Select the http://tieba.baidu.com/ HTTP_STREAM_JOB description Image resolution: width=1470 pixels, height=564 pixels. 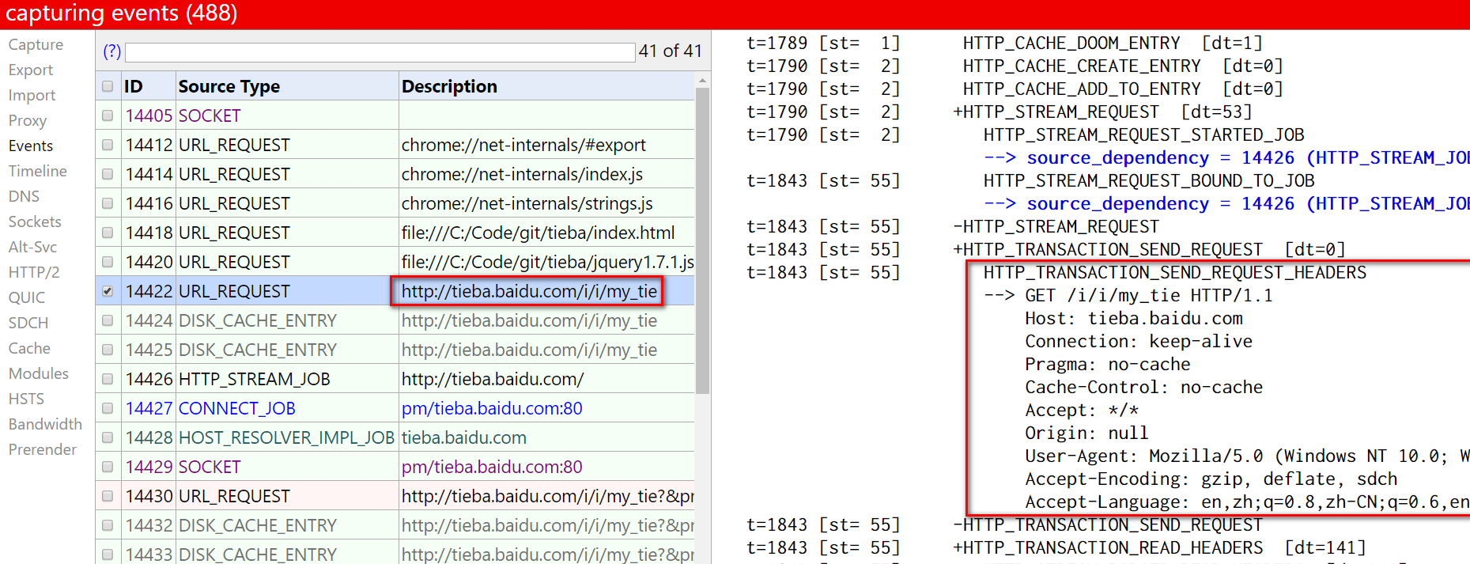[493, 379]
